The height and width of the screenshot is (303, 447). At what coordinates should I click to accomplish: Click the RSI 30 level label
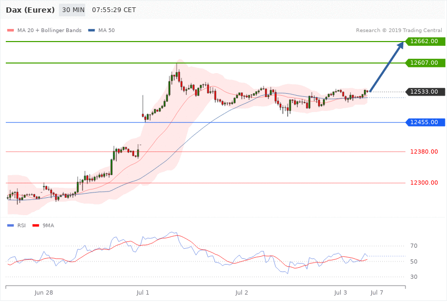point(414,277)
